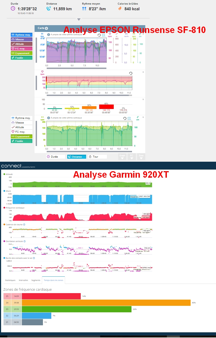The height and width of the screenshot is (338, 216).
Task: Click help icon beside Oscillation verticale
Action: coord(24,241)
